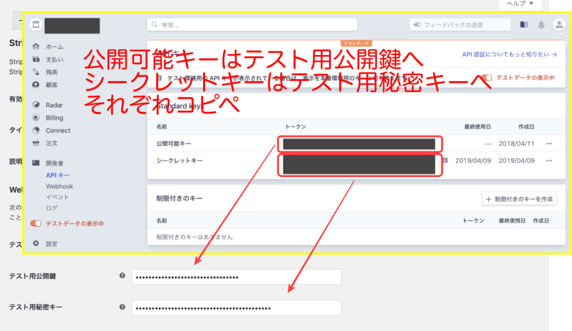572x331 pixels.
Task: Focus the 検索 search field
Action: 252,25
